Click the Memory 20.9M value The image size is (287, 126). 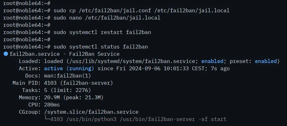click(x=52, y=97)
